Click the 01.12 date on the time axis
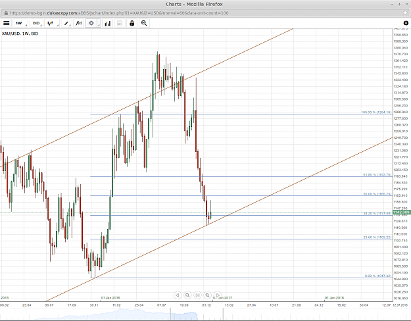This screenshot has width=411, height=321. click(x=206, y=305)
